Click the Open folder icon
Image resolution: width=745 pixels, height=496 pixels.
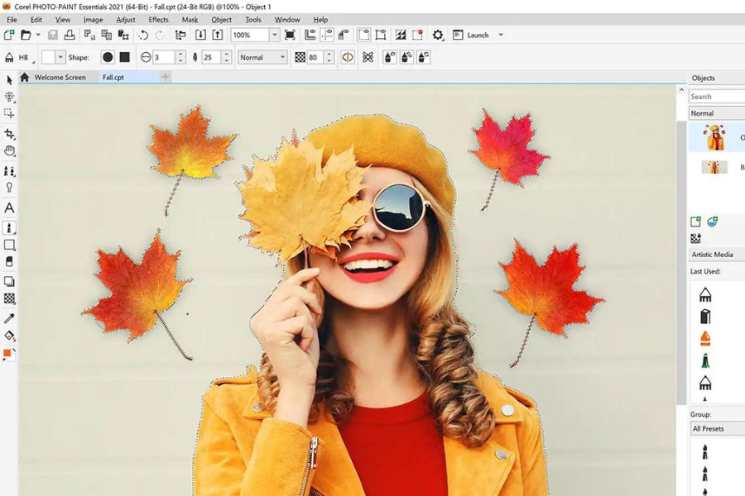tap(26, 35)
